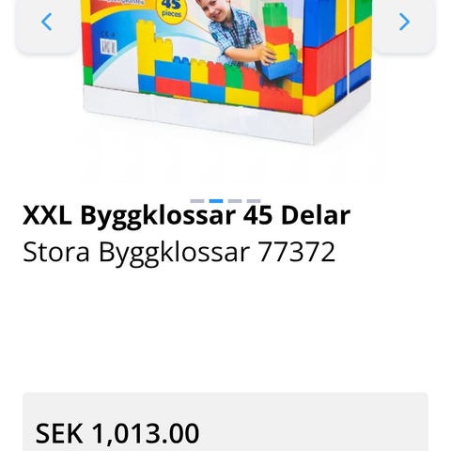The height and width of the screenshot is (451, 451).
Task: Click the rounded card behind the left arrow
Action: [x=47, y=25]
